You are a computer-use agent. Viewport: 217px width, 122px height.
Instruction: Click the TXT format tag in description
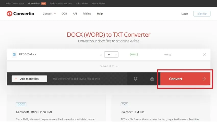tap(124, 104)
